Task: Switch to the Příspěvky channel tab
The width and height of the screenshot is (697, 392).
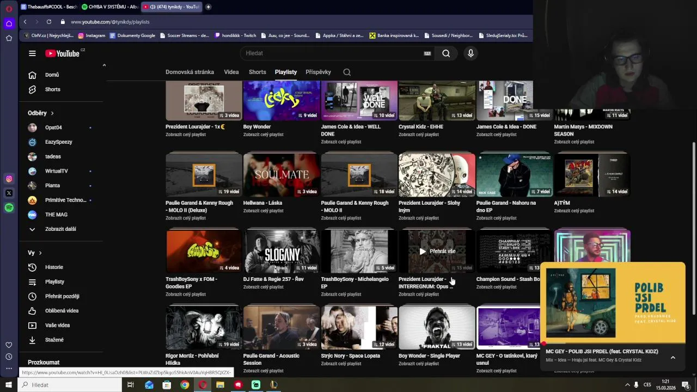Action: [318, 72]
